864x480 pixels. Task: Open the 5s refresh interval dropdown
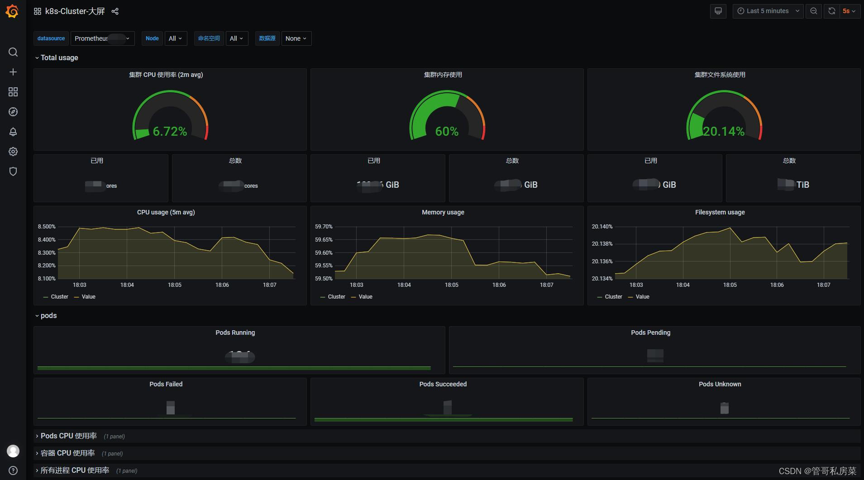(x=849, y=11)
